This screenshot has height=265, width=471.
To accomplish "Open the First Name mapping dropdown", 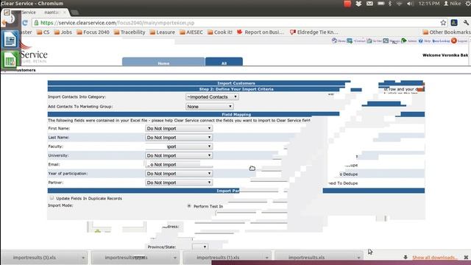I will [179, 128].
